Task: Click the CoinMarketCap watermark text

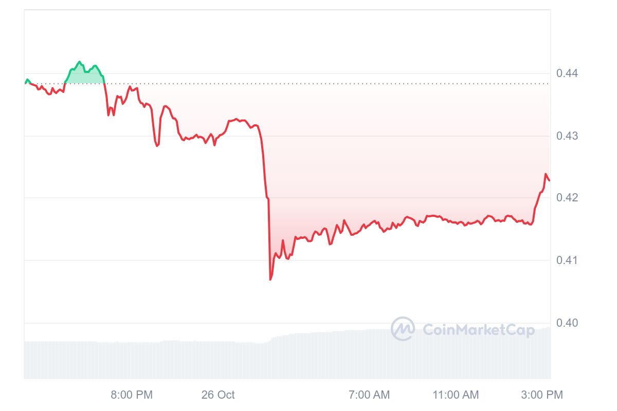Action: 478,330
